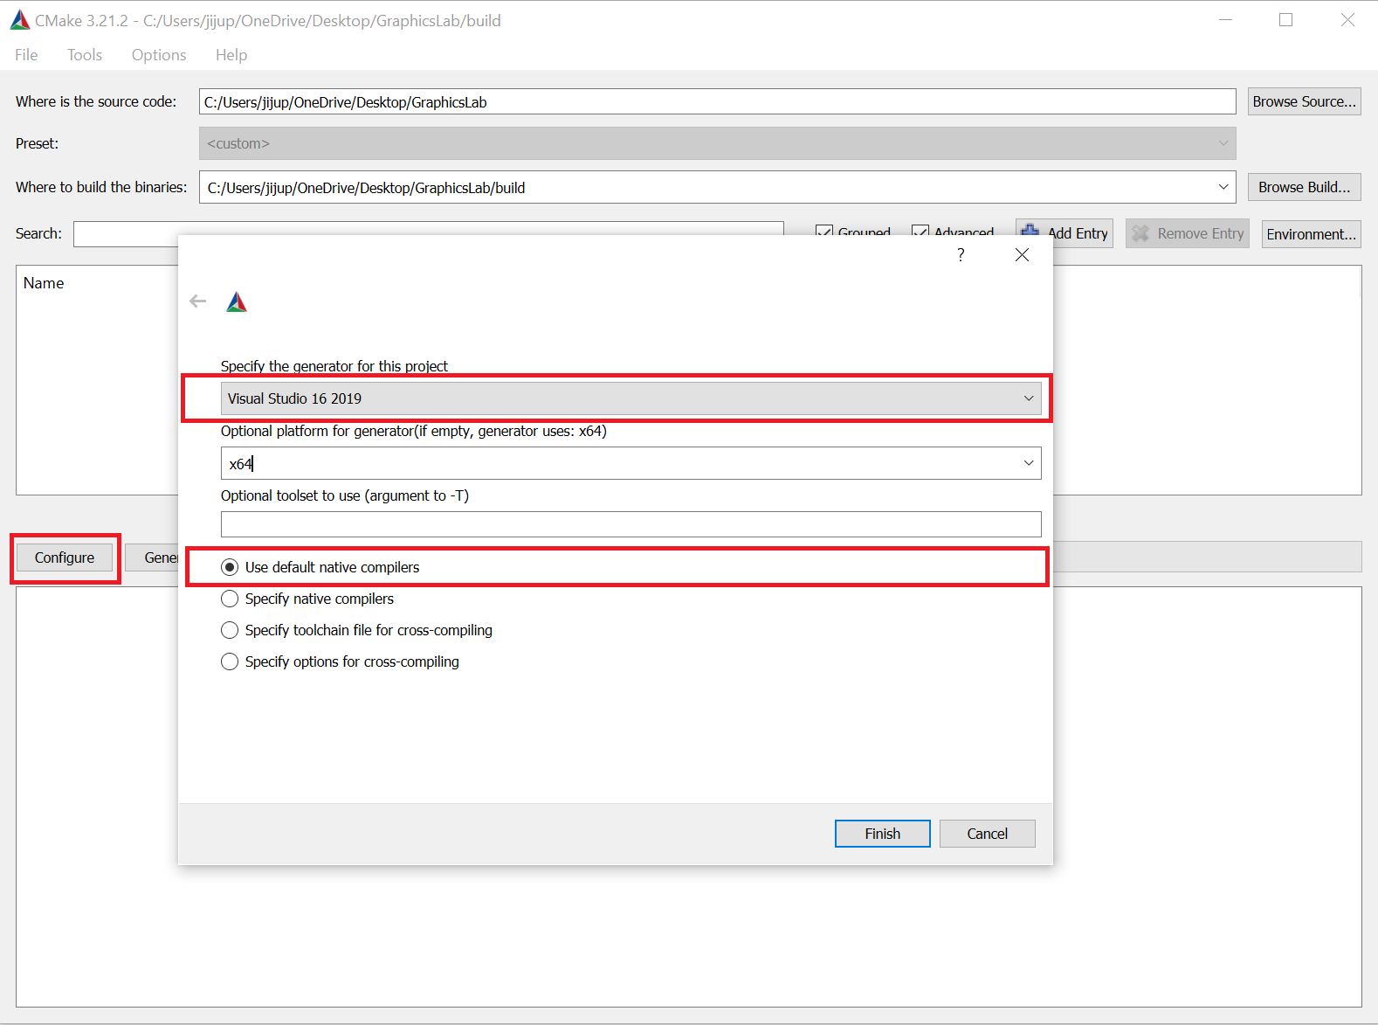The height and width of the screenshot is (1025, 1378).
Task: Expand the optional platform x64 dropdown arrow
Action: 1029,463
